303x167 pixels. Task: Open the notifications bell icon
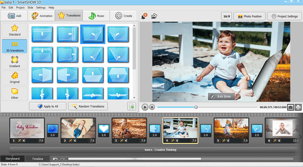click(143, 16)
